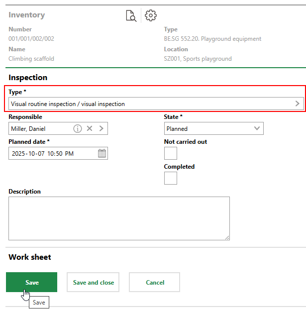The image size is (306, 311).
Task: Open the inspection Type selection chevron
Action: point(298,104)
